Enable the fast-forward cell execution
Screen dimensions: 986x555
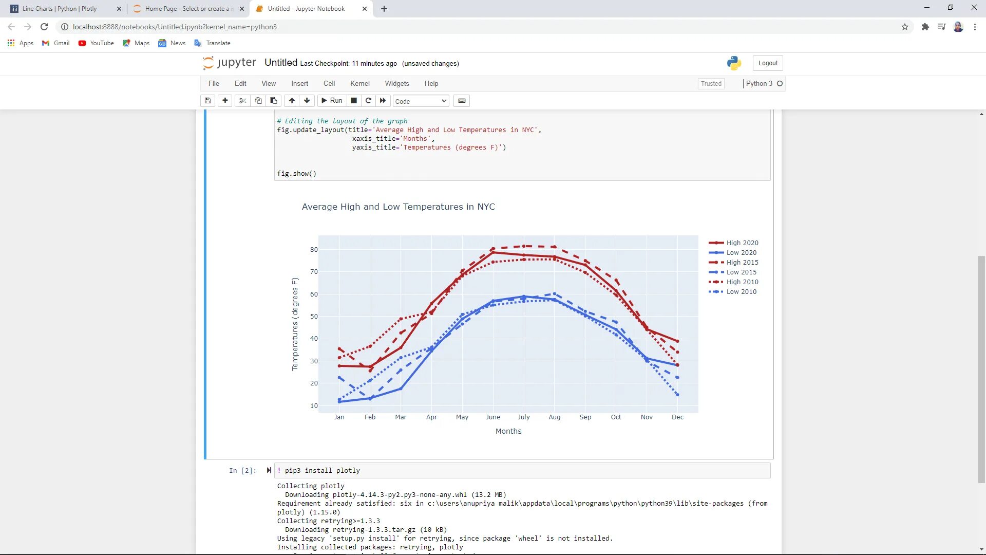383,101
